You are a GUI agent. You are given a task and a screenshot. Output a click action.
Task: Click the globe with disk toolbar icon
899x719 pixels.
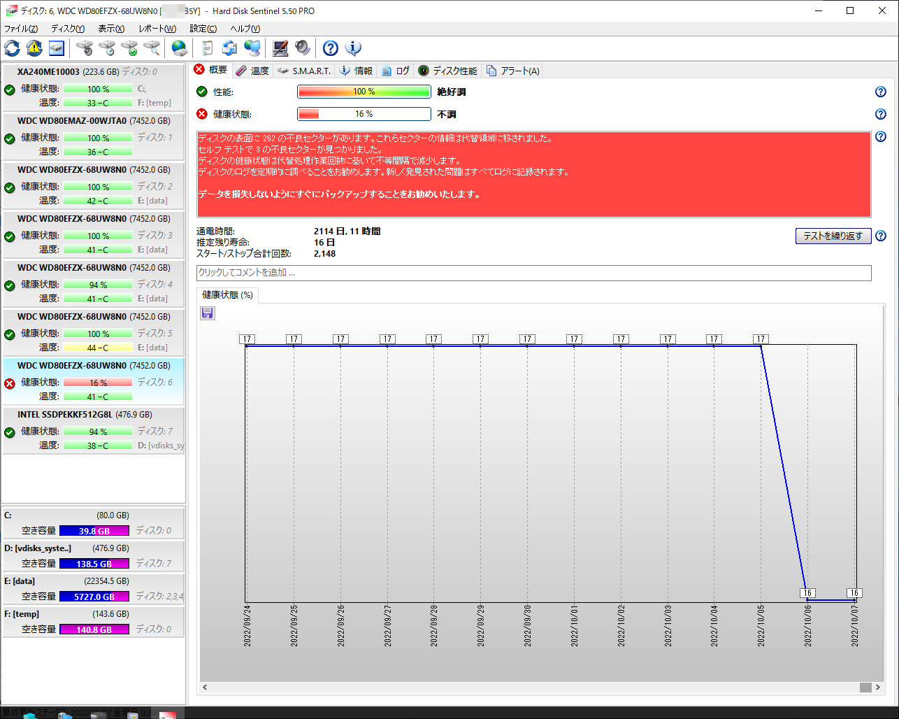180,48
